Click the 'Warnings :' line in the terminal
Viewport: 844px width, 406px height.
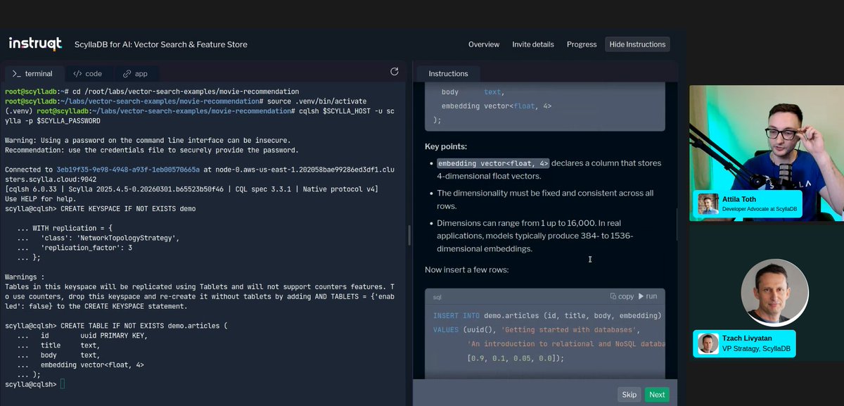point(25,277)
